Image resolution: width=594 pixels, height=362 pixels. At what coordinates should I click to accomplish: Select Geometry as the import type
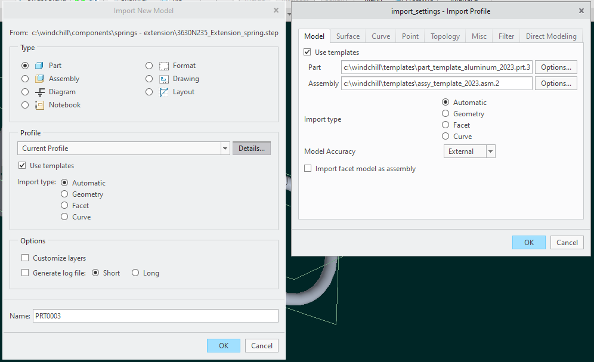pyautogui.click(x=64, y=194)
